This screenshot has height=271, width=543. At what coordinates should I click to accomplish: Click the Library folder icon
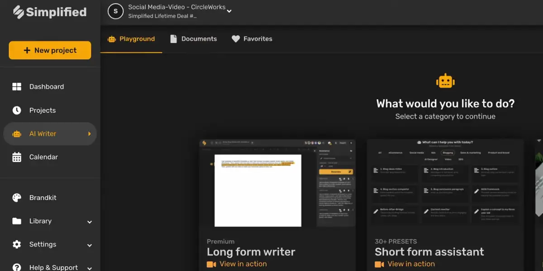[x=17, y=221]
